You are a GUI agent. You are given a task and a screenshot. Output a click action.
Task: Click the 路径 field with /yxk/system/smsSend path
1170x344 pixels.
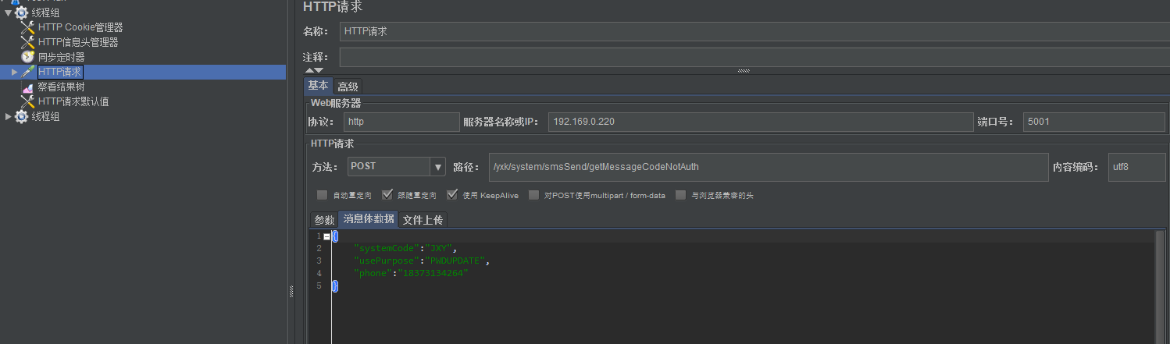[767, 167]
